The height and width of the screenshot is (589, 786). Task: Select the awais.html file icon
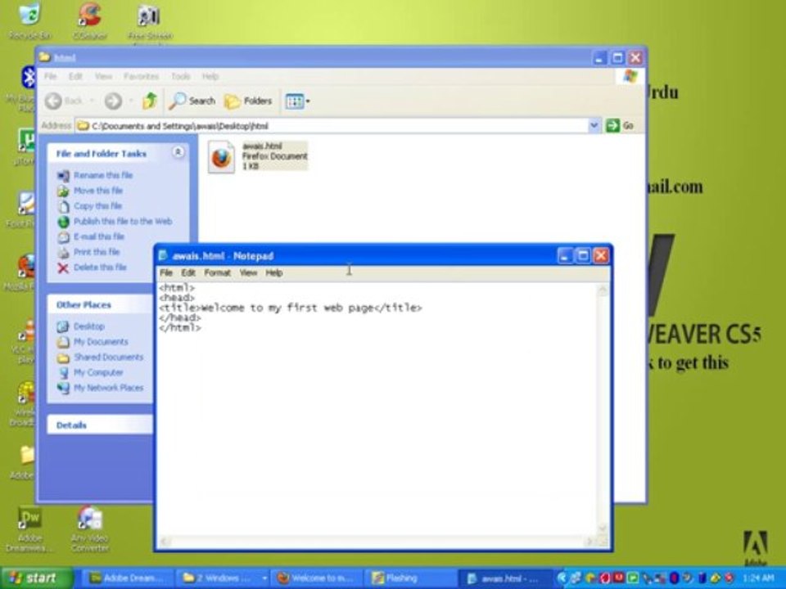(x=221, y=157)
